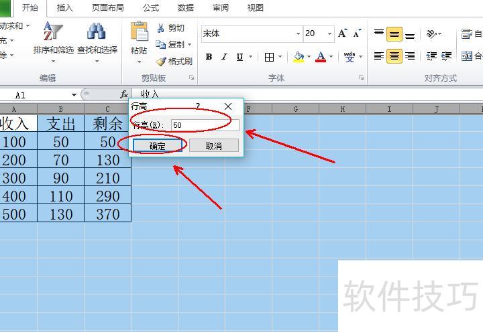This screenshot has height=332, width=483.
Task: Toggle bold formatting
Action: (209, 57)
